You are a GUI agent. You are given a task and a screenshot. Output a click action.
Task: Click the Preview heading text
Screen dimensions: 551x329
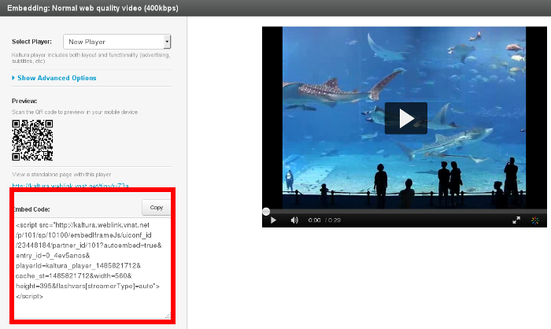tap(24, 101)
